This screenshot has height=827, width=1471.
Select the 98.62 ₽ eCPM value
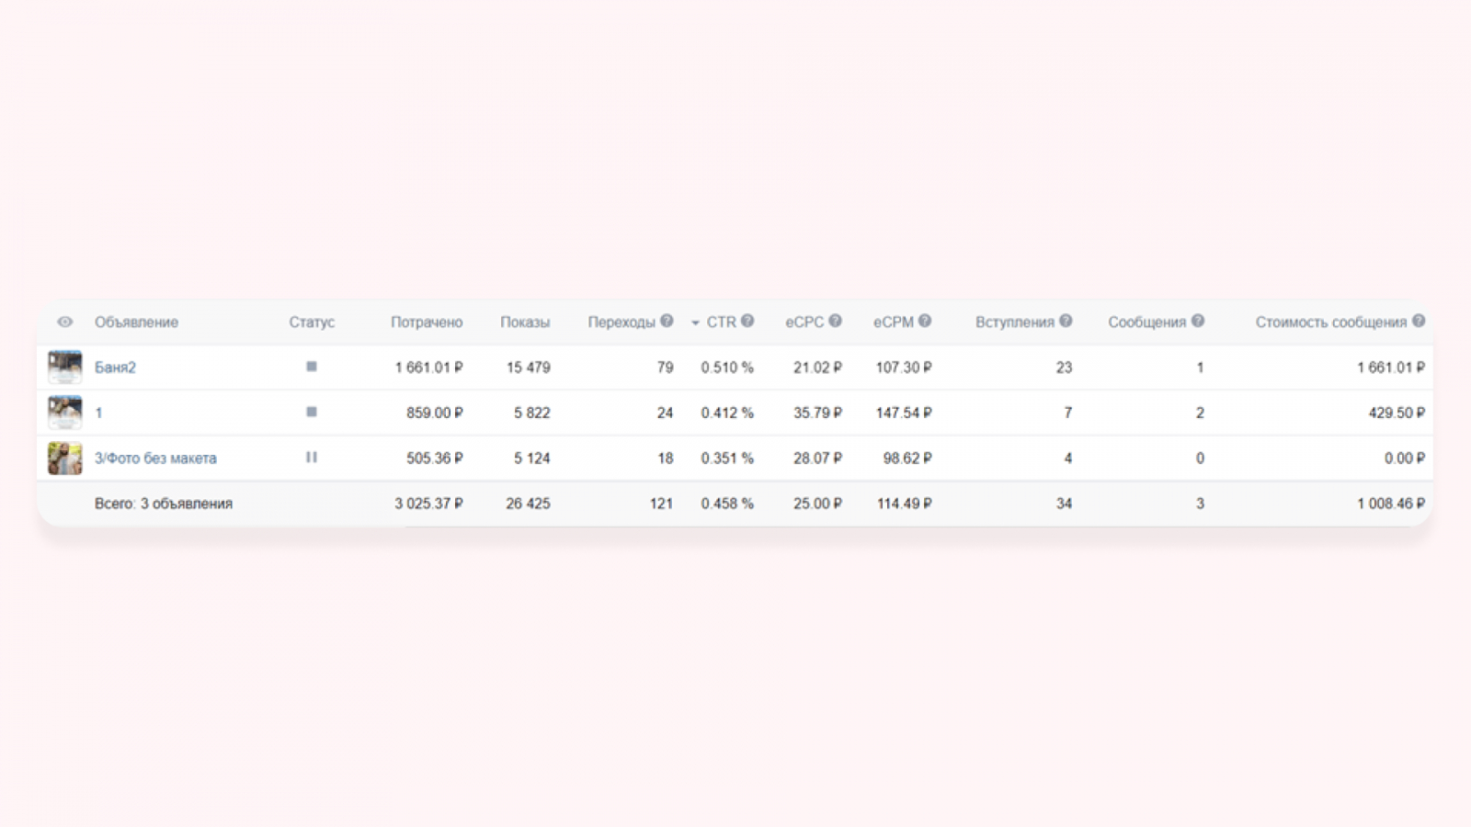pos(907,458)
